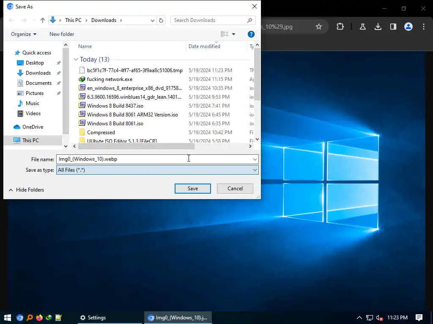The image size is (433, 324).
Task: Open Chrome Downloads icon
Action: tap(378, 27)
